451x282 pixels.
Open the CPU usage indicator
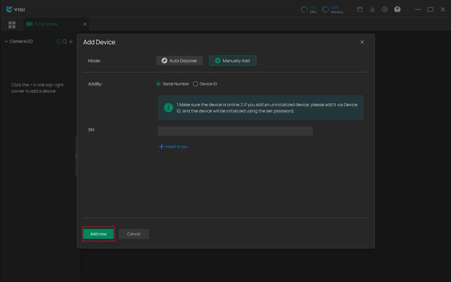[309, 9]
